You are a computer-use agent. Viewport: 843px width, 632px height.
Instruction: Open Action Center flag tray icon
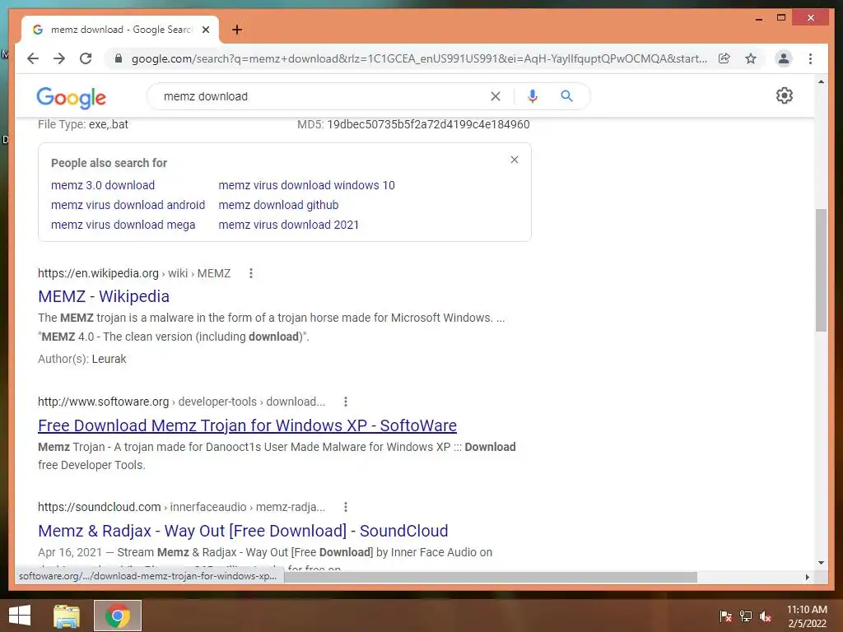(726, 616)
